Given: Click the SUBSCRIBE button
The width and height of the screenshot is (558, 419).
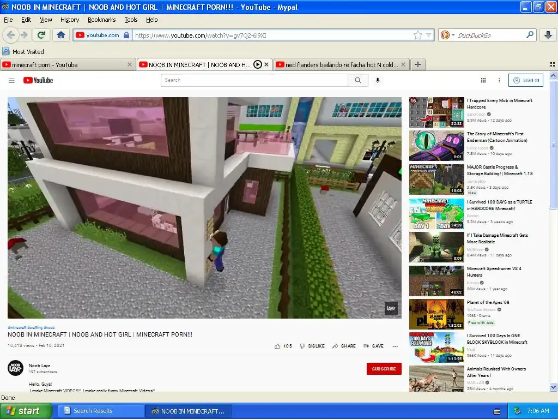Looking at the screenshot, I should tap(384, 369).
